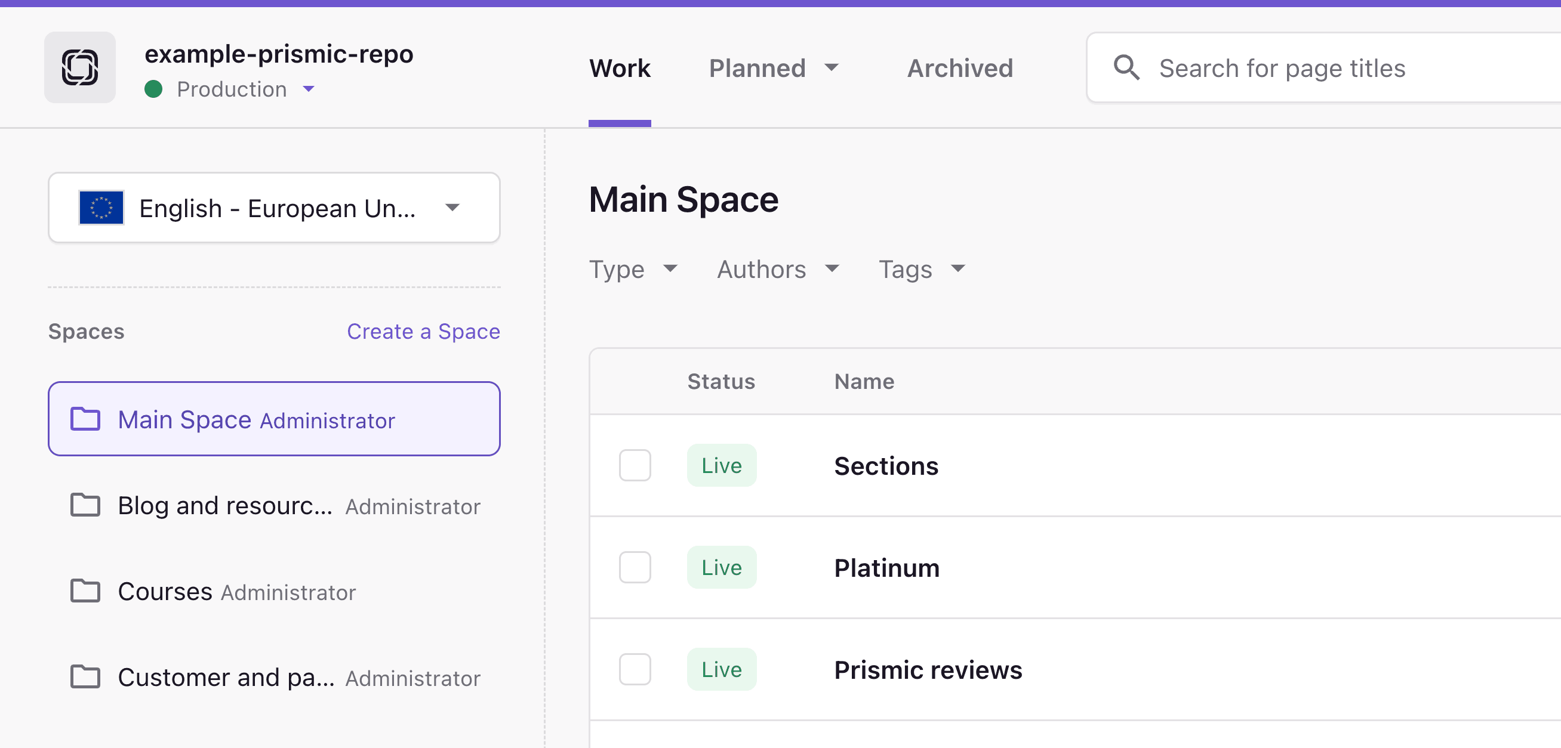Switch to the Work tab

pyautogui.click(x=619, y=67)
